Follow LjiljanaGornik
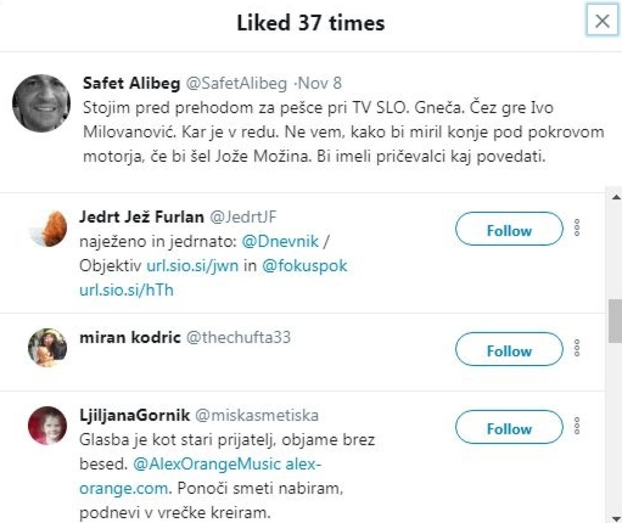 (509, 428)
